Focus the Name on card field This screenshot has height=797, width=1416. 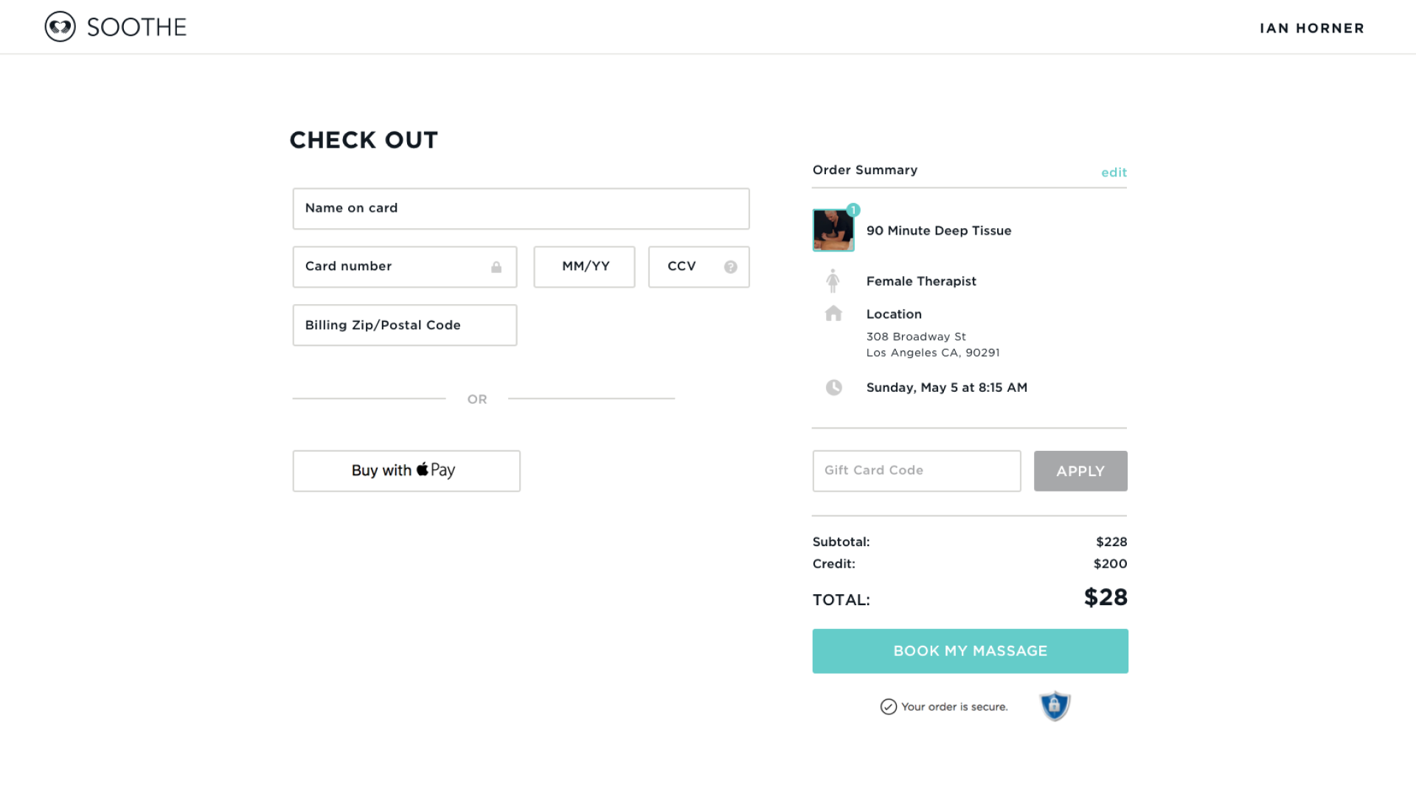pos(521,209)
